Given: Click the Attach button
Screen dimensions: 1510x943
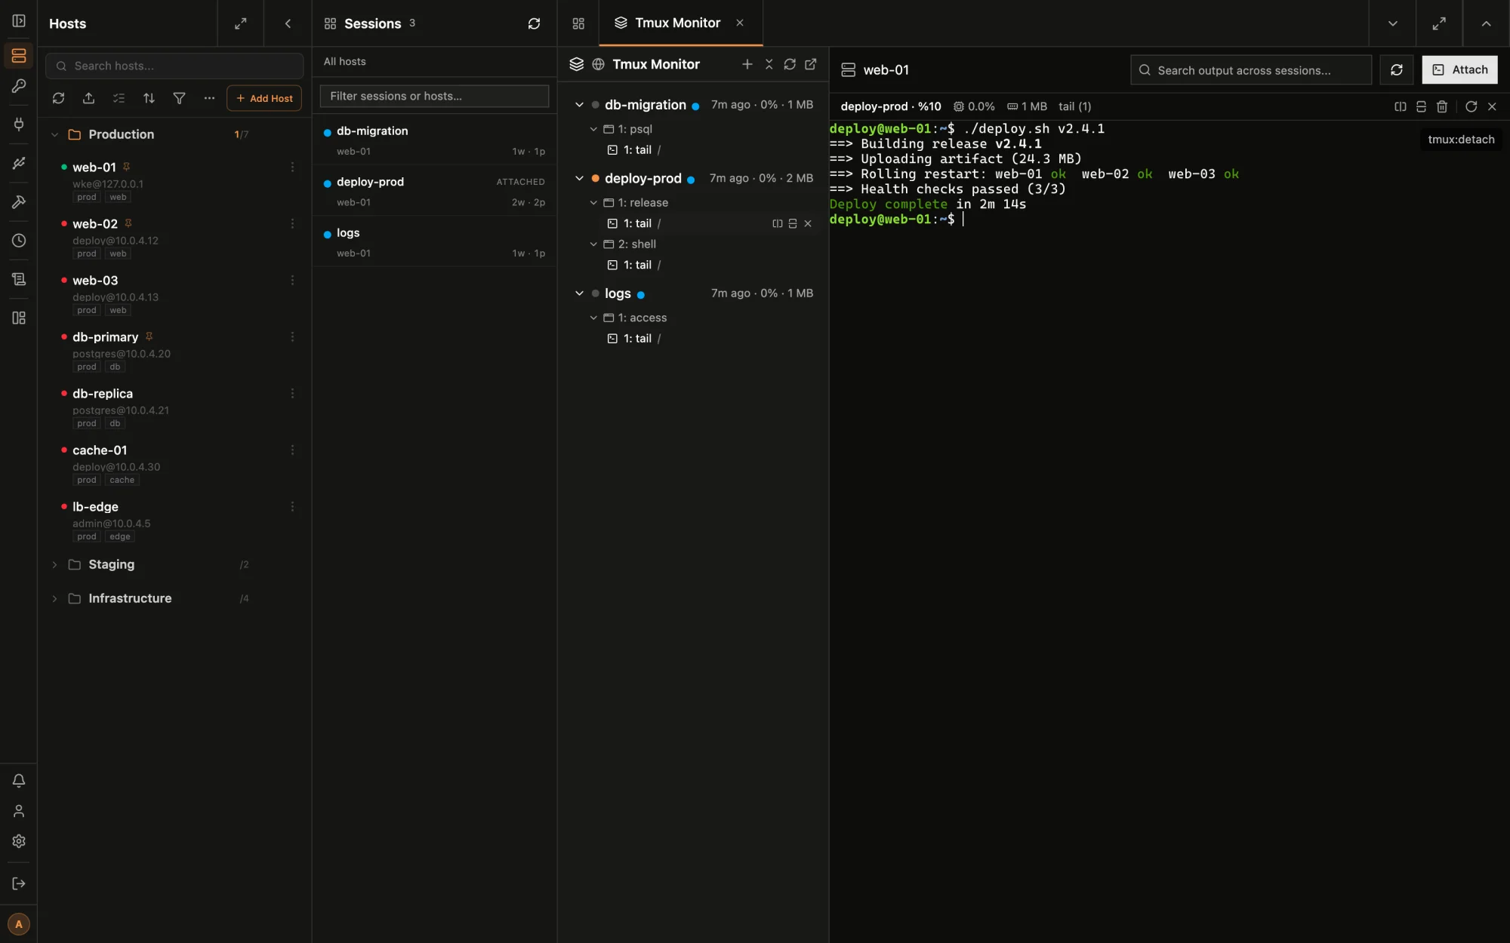Looking at the screenshot, I should [1459, 69].
